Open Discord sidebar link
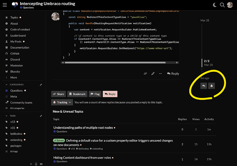237x166 pixels. 15,60
